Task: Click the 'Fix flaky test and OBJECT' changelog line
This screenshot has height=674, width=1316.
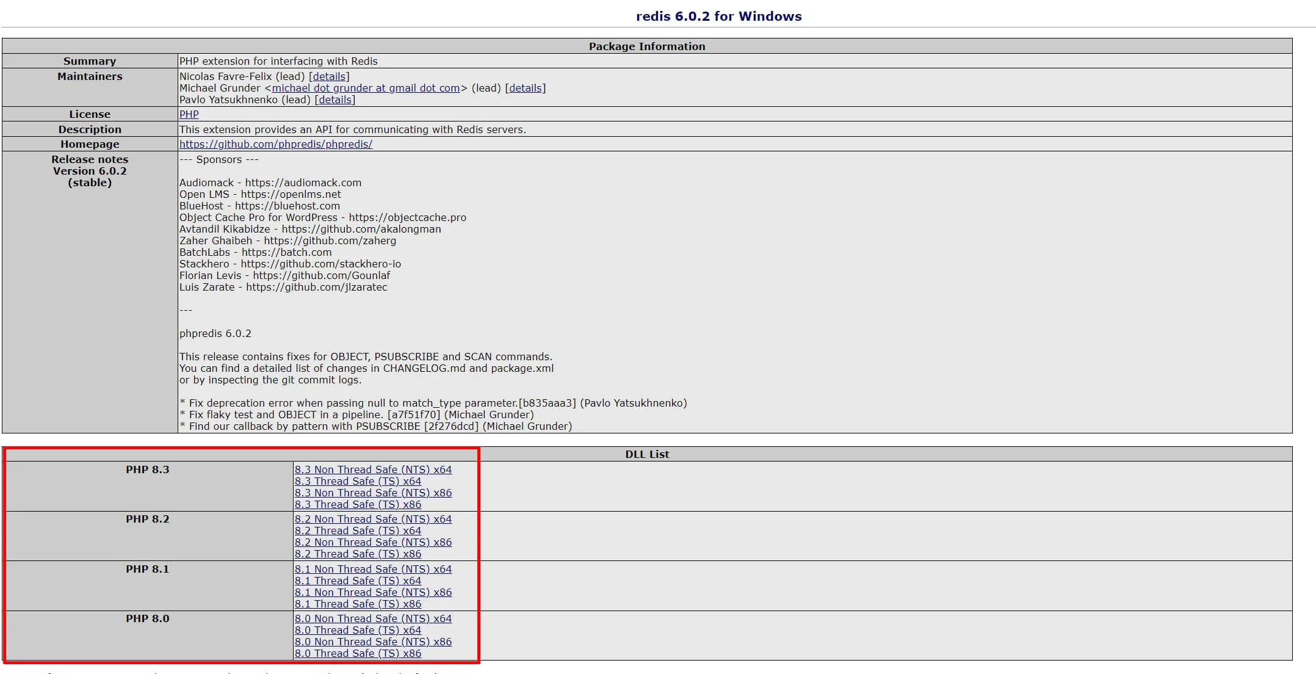Action: 356,415
